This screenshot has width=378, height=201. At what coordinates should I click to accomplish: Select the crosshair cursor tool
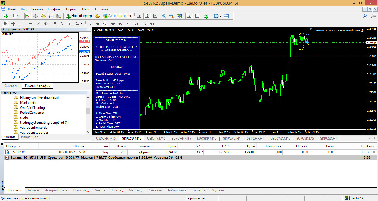(x=13, y=23)
